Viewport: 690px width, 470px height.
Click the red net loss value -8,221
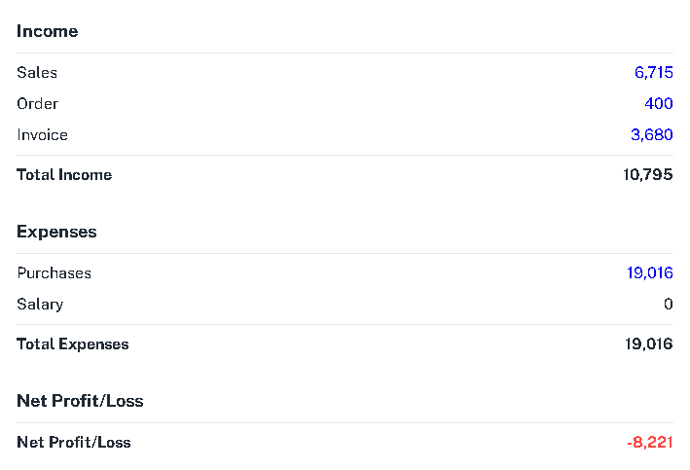coord(650,443)
